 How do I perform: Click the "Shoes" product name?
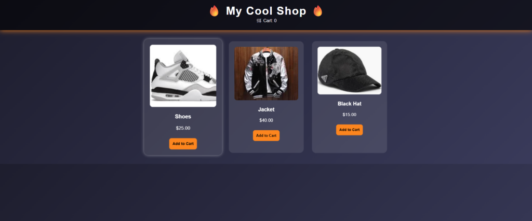coord(183,117)
